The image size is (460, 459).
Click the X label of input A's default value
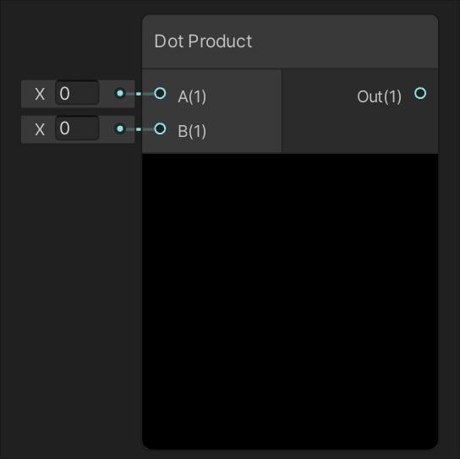[x=40, y=94]
